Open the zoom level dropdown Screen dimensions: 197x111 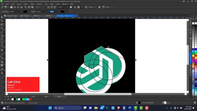point(68,7)
